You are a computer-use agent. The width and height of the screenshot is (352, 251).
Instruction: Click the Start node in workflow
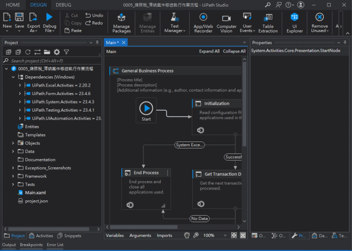tap(146, 111)
